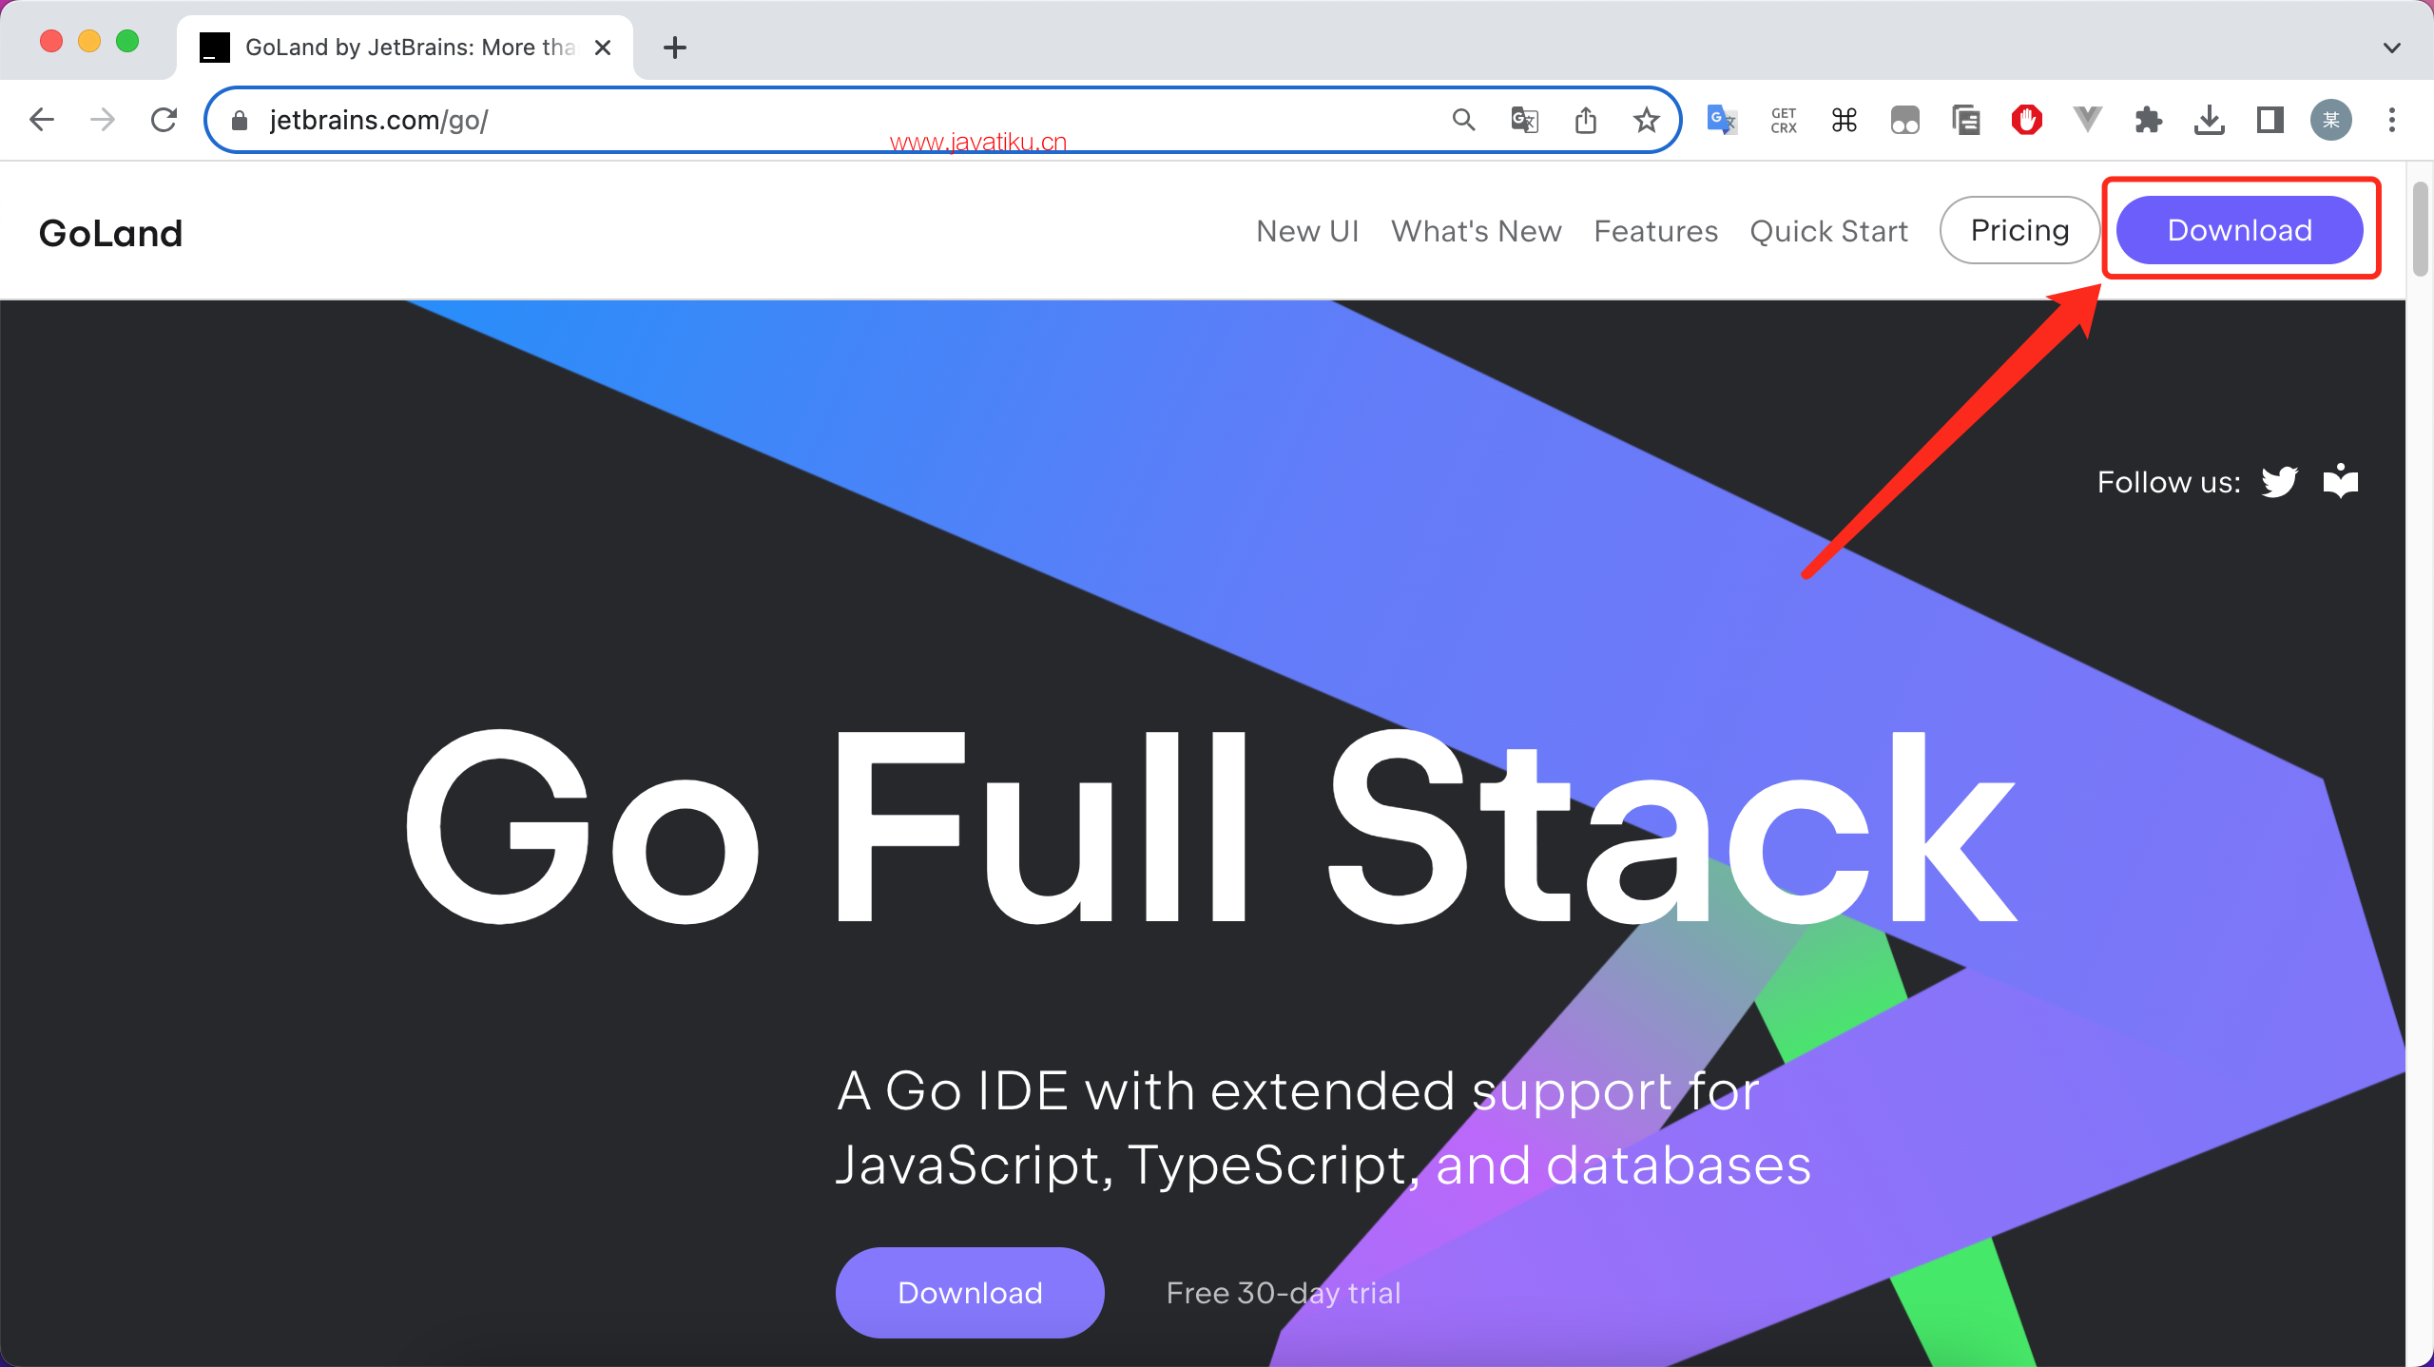Open a new browser tab
This screenshot has width=2434, height=1367.
[675, 47]
